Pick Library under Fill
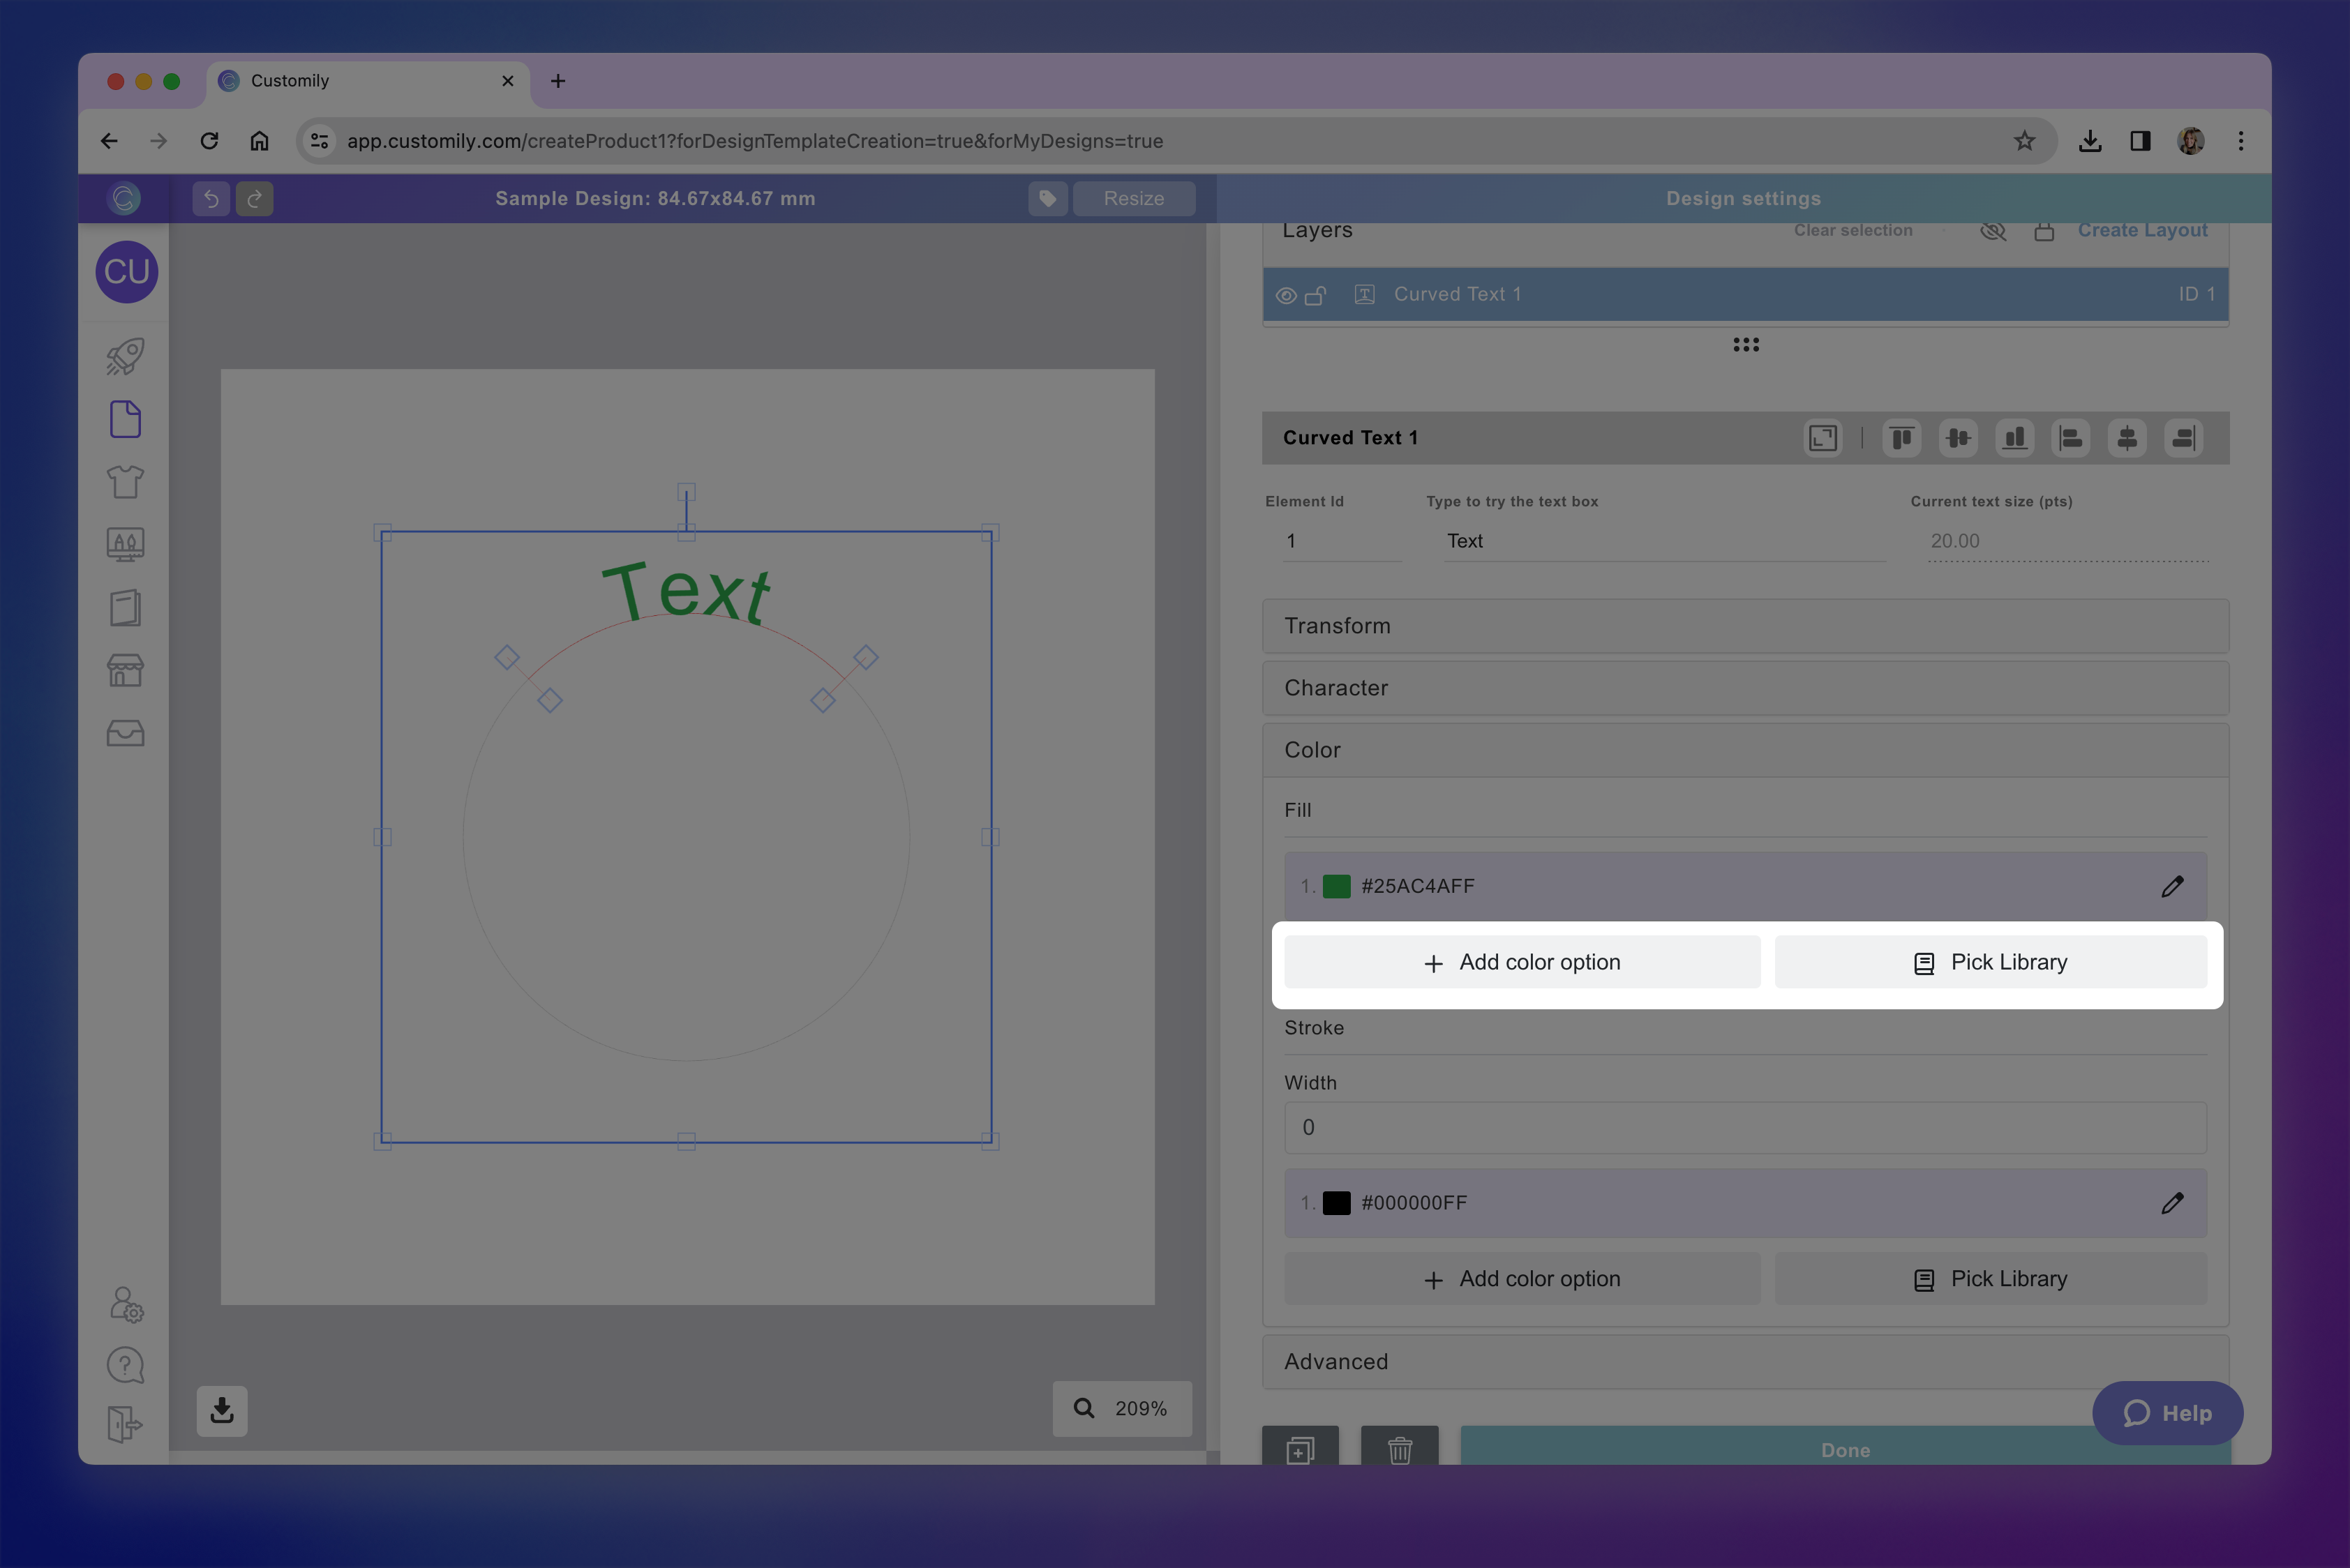The width and height of the screenshot is (2350, 1568). point(1991,962)
